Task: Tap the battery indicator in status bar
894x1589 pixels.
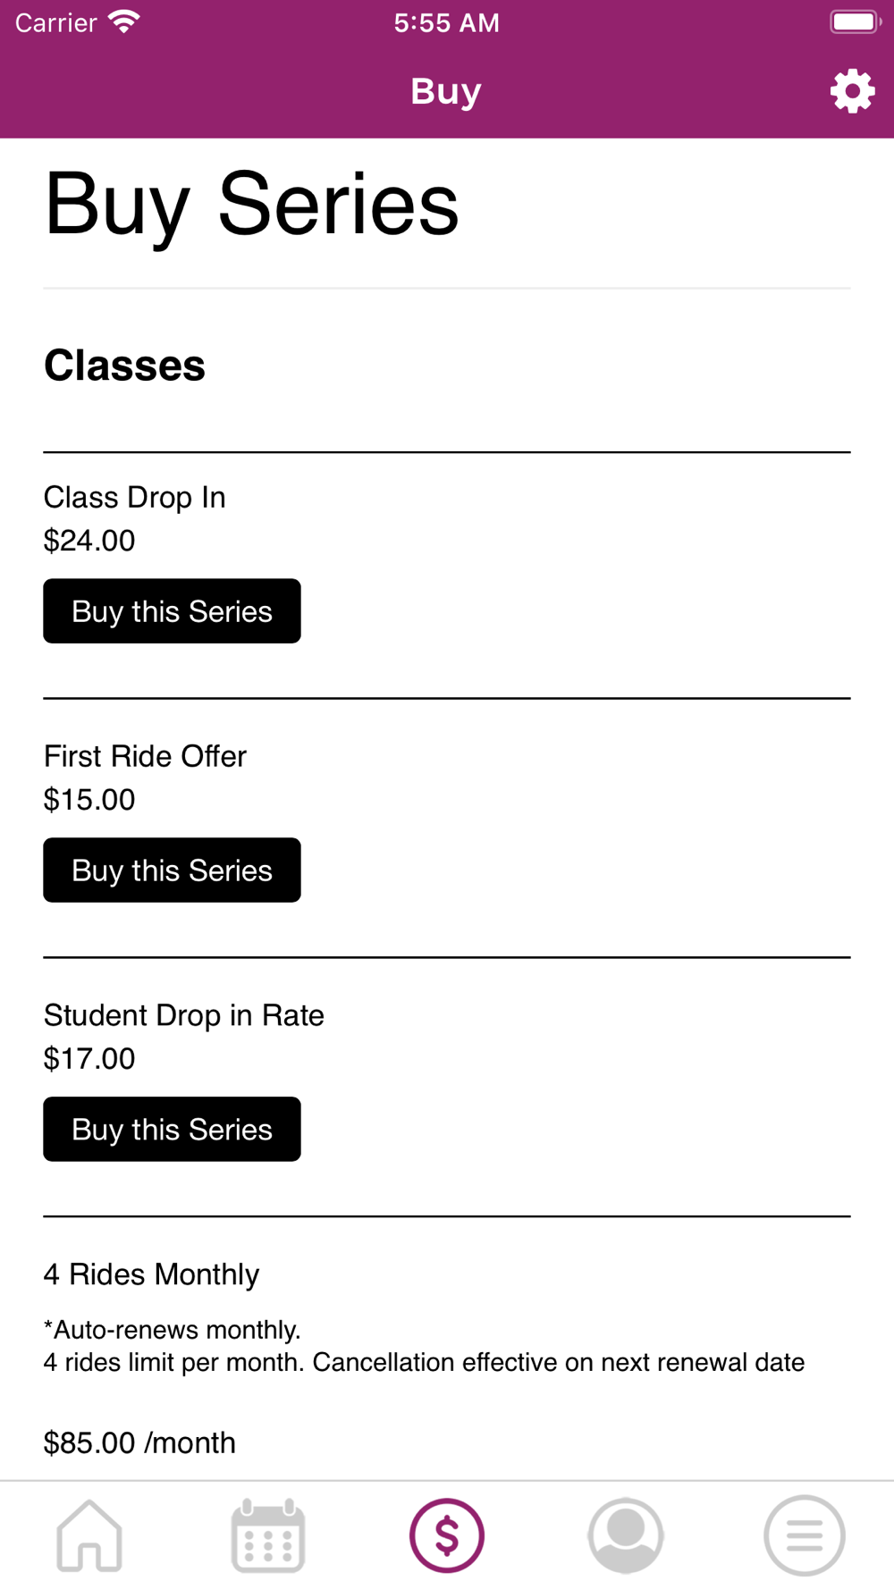Action: [x=856, y=21]
